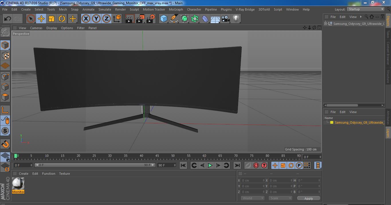Viewport: 391px width, 205px height.
Task: Open the MoGraph menu
Action: [x=176, y=9]
